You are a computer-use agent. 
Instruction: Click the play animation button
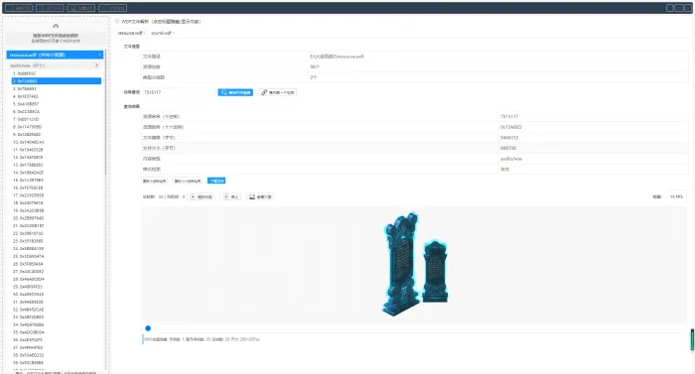202,196
